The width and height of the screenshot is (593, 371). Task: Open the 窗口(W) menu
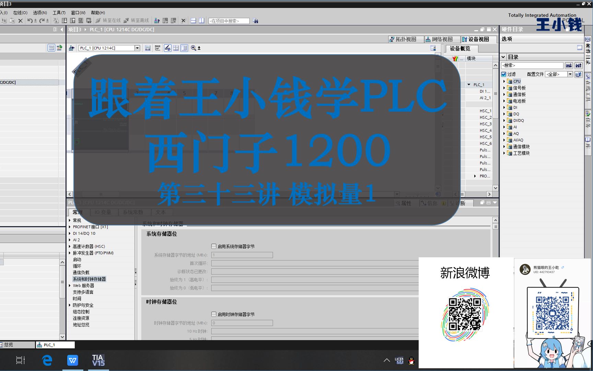click(78, 13)
